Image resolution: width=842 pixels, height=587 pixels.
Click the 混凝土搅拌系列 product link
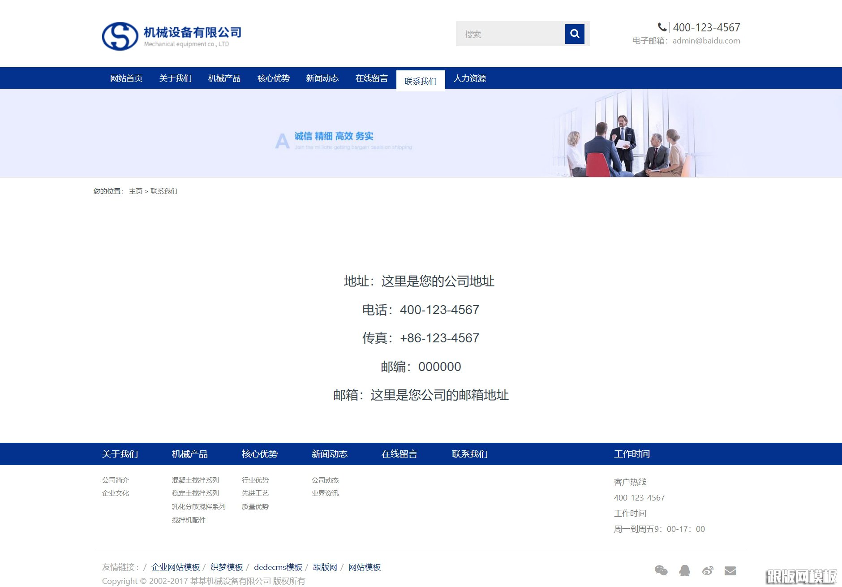(195, 480)
